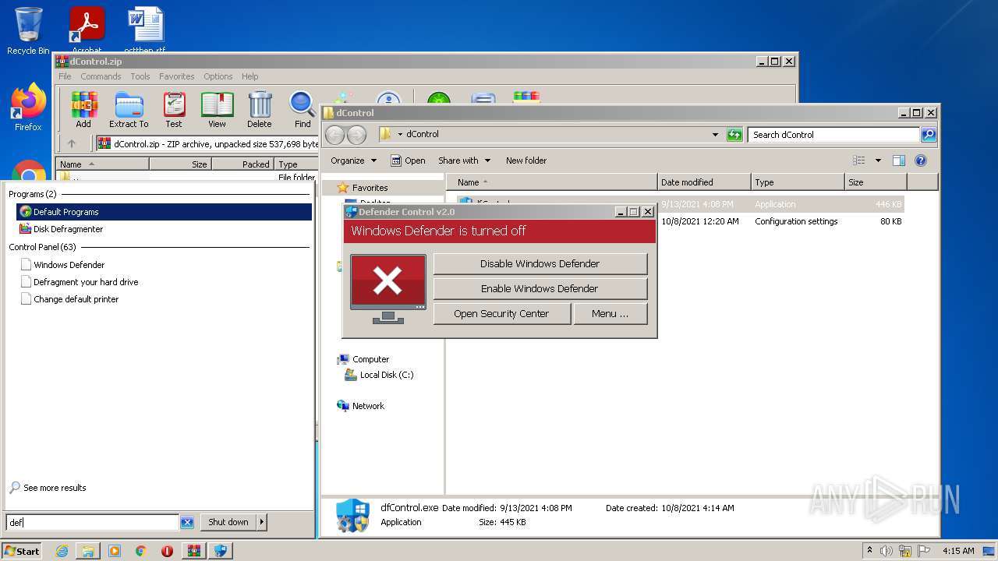Open the address bar history dropdown
Image resolution: width=998 pixels, height=561 pixels.
tap(715, 135)
